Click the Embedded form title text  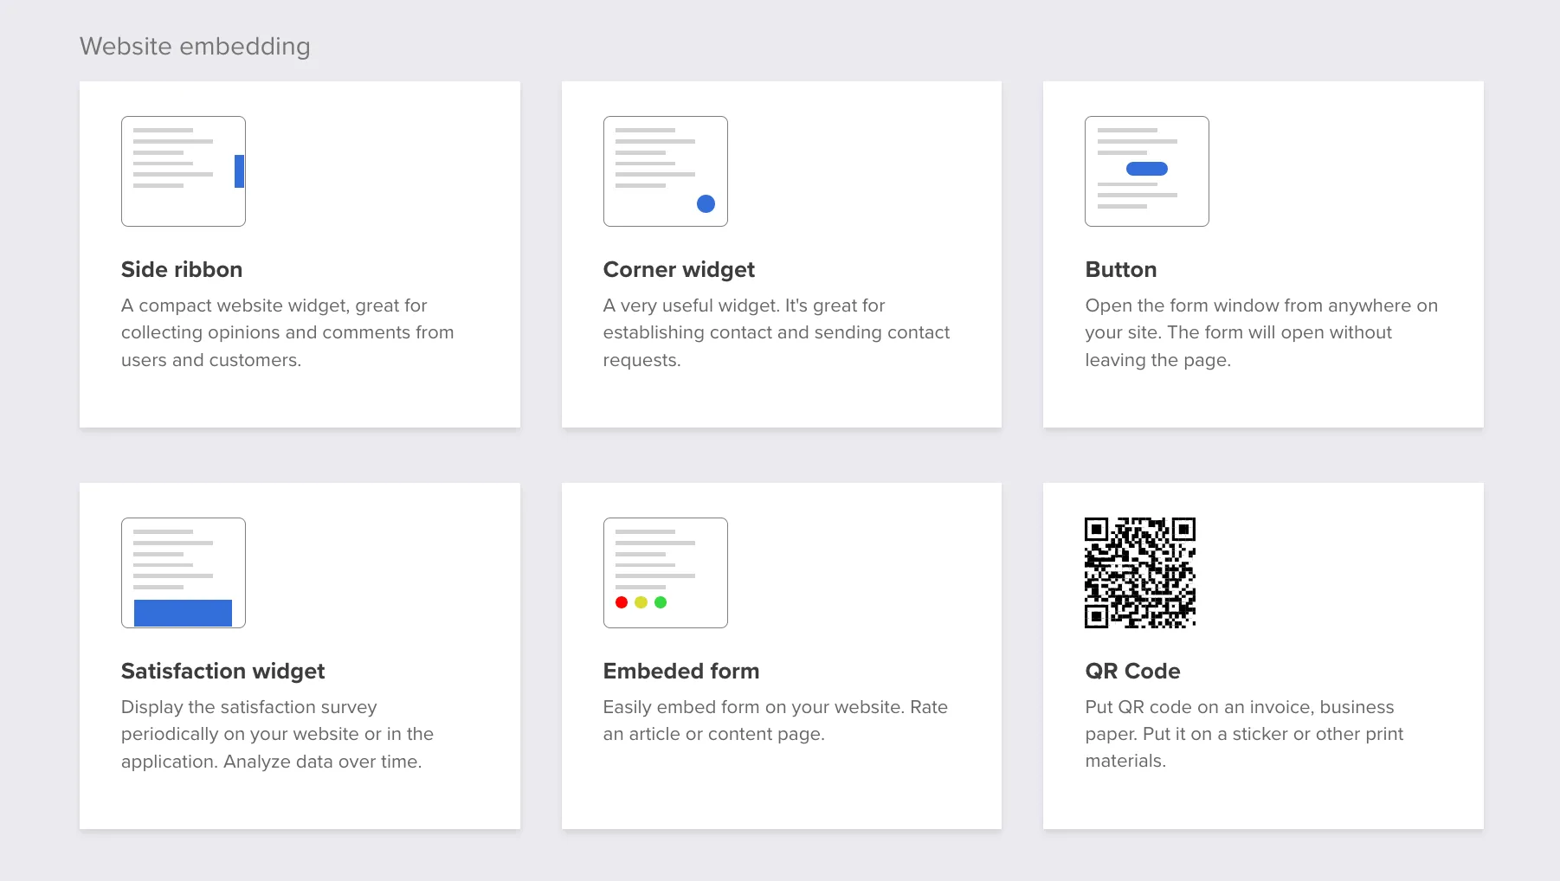pos(681,671)
